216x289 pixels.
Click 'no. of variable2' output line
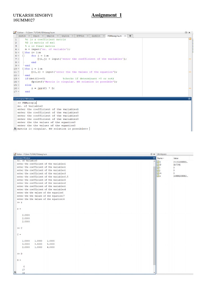click(x=30, y=106)
